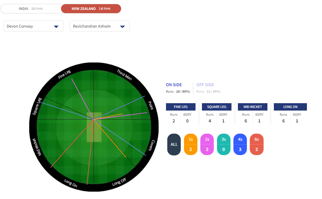Screen dimensions: 322x199
Task: Select the LONG ON zone header
Action: click(290, 107)
